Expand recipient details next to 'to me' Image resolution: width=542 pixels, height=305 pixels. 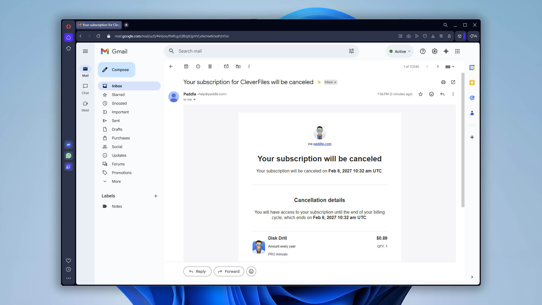tap(195, 99)
